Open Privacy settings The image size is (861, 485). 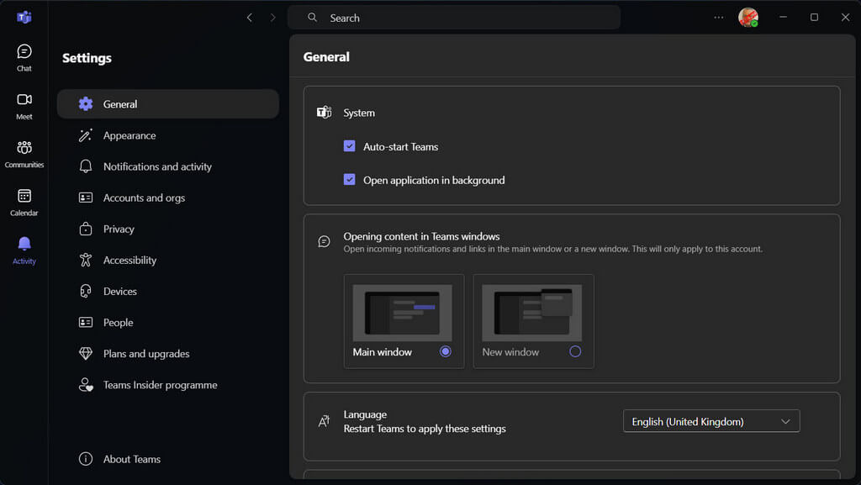[x=168, y=229]
